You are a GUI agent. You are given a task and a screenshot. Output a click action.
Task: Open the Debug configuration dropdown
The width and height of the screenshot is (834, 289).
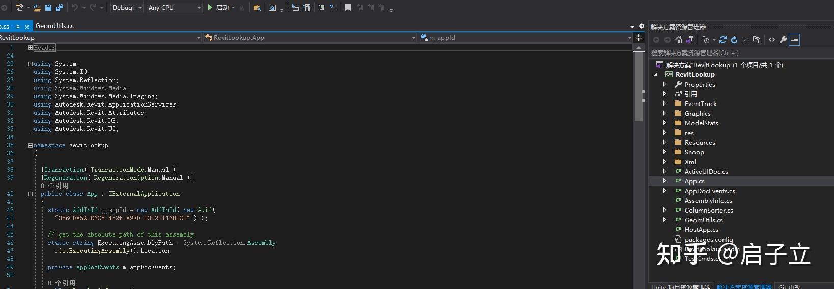tap(127, 8)
